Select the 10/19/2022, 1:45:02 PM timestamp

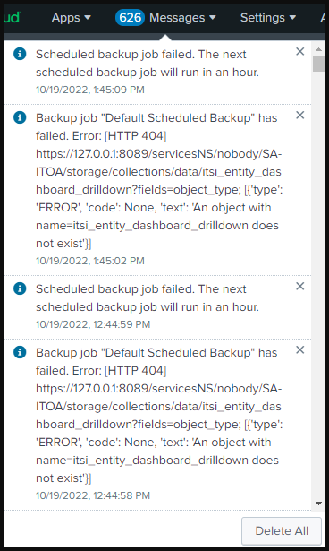(90, 261)
